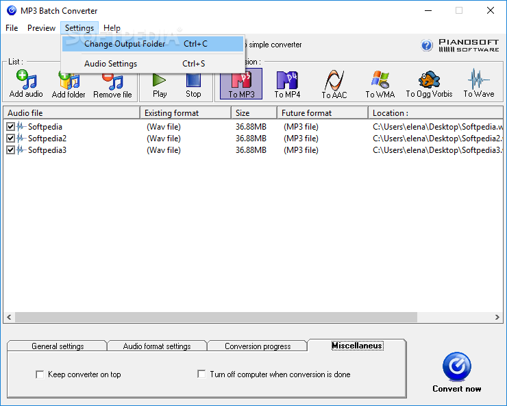Open the Help menu
Viewport: 507px width, 406px height.
(x=112, y=28)
